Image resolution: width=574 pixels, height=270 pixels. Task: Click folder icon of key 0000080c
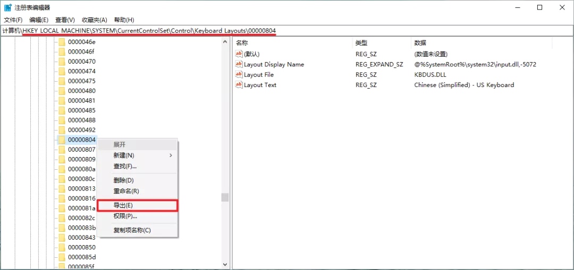tap(62, 179)
